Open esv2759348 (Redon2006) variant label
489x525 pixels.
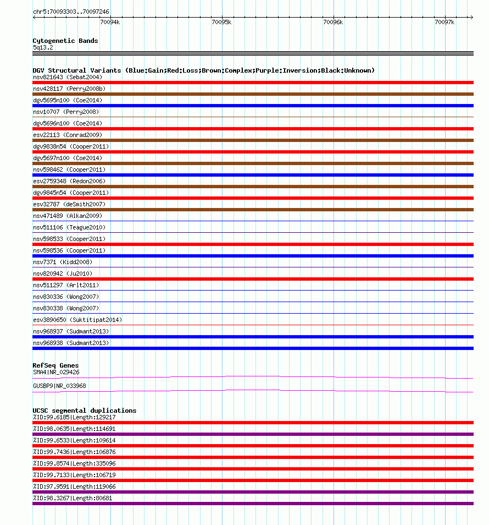[x=69, y=181]
